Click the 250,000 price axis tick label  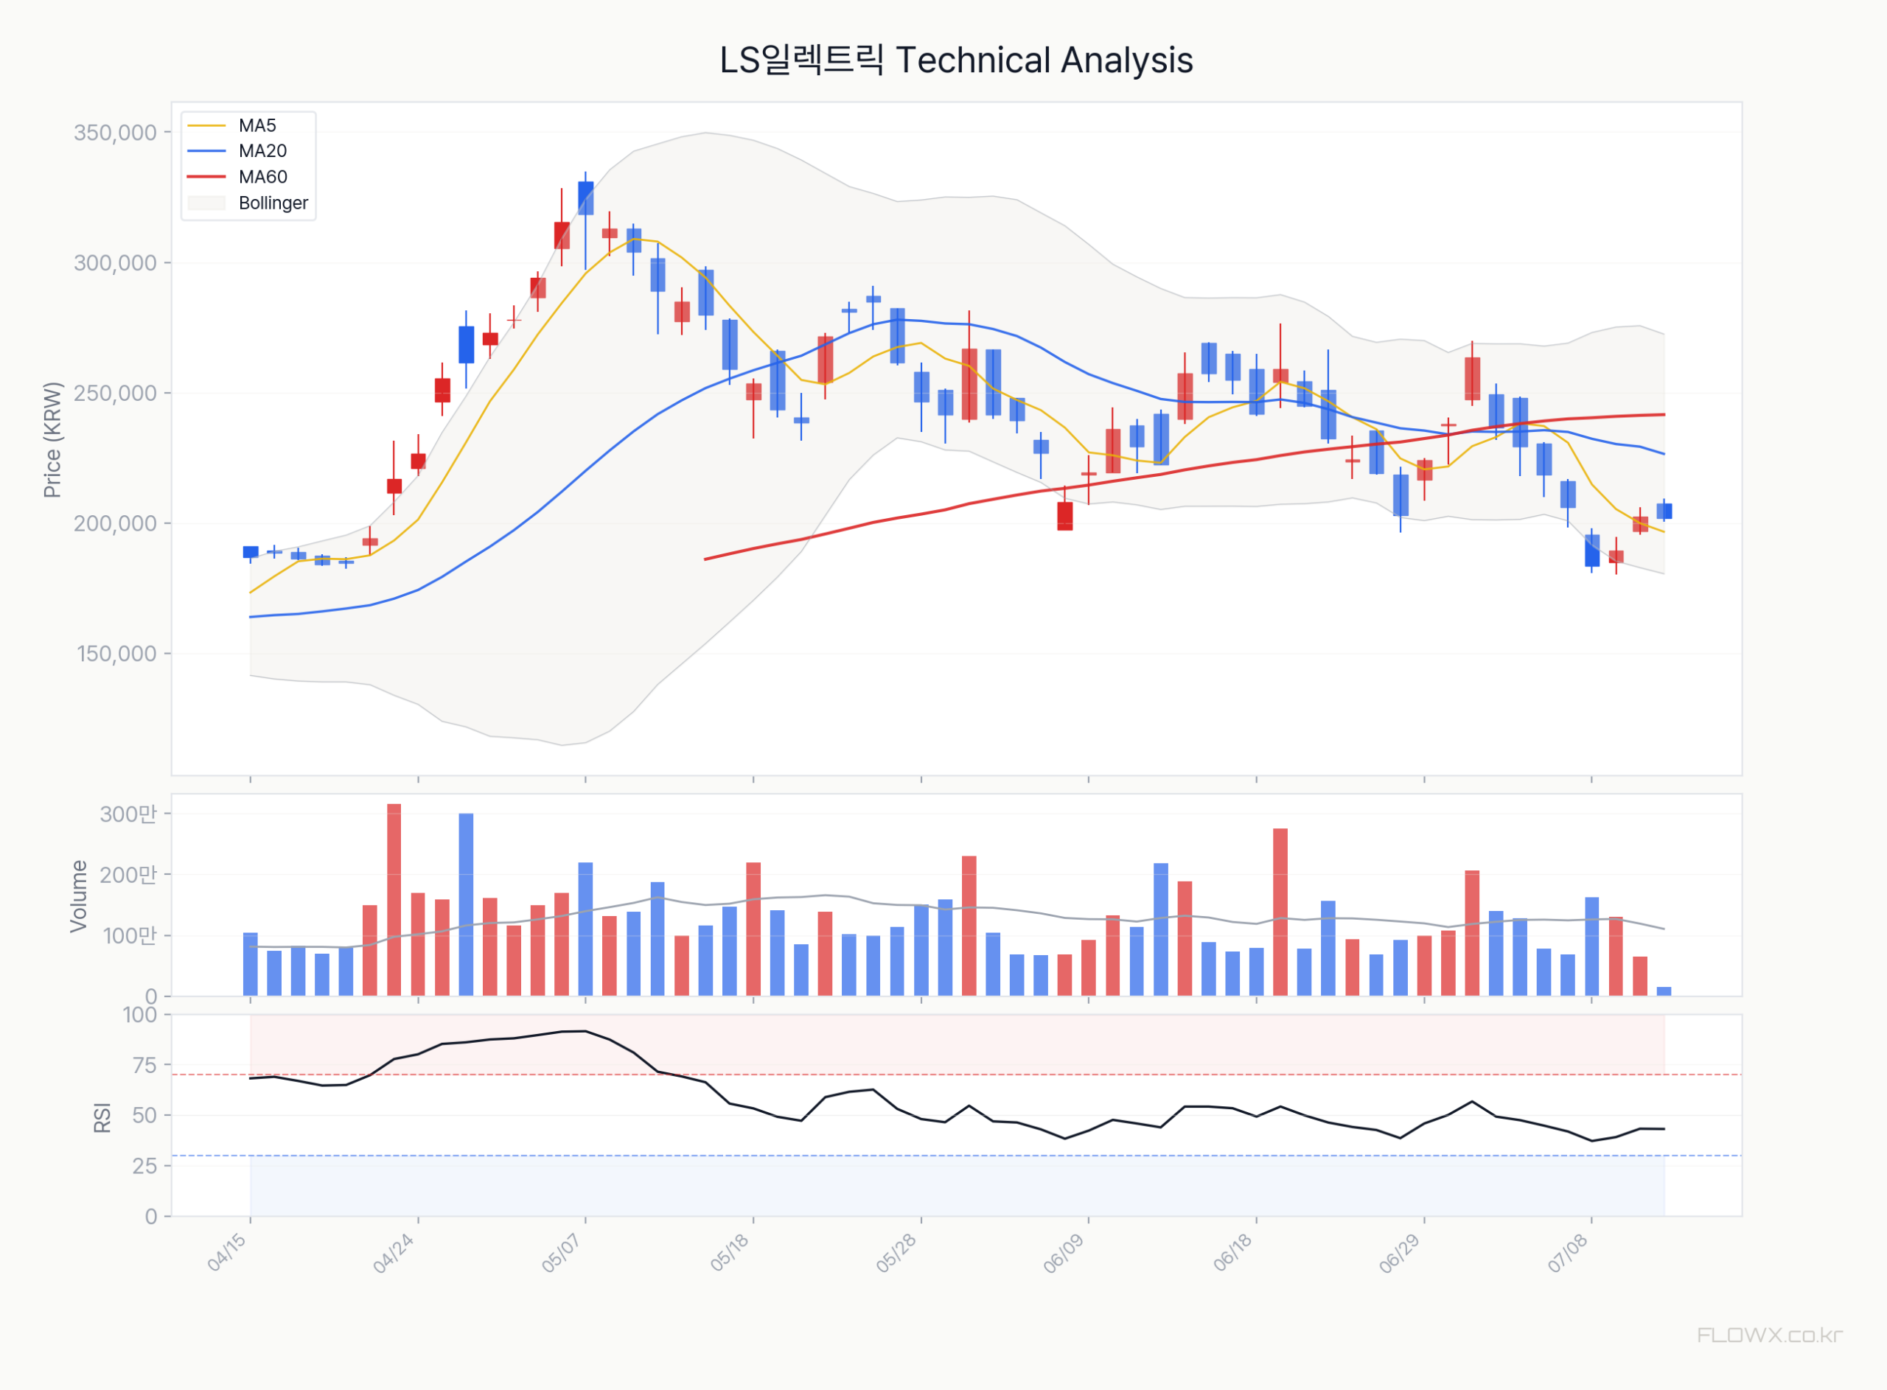[115, 394]
